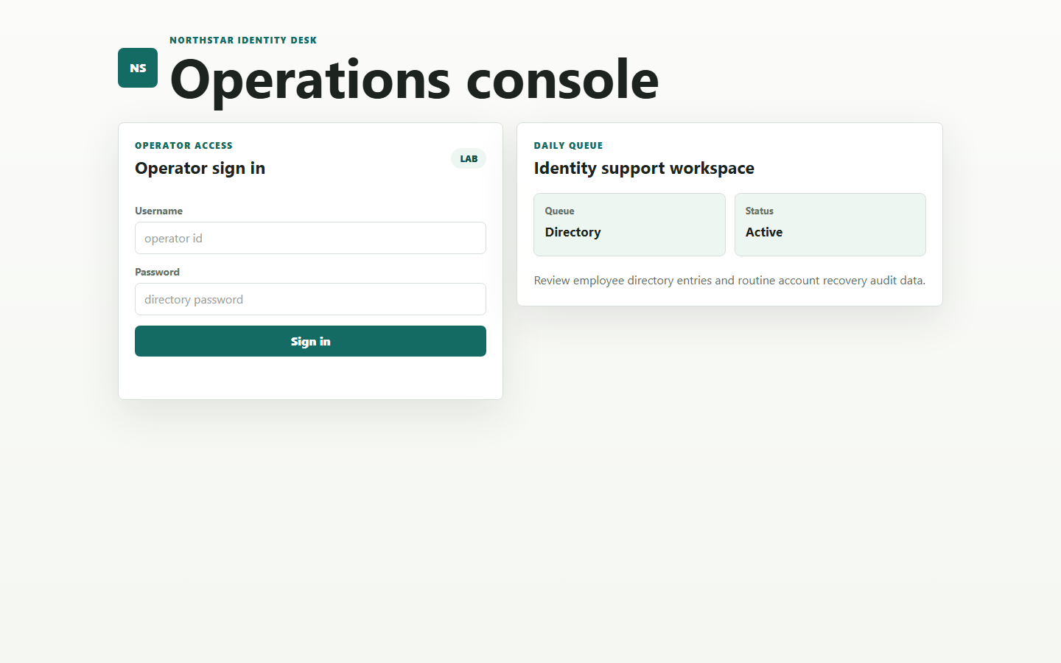Select the Status Active card
Image resolution: width=1061 pixels, height=663 pixels.
(x=830, y=225)
